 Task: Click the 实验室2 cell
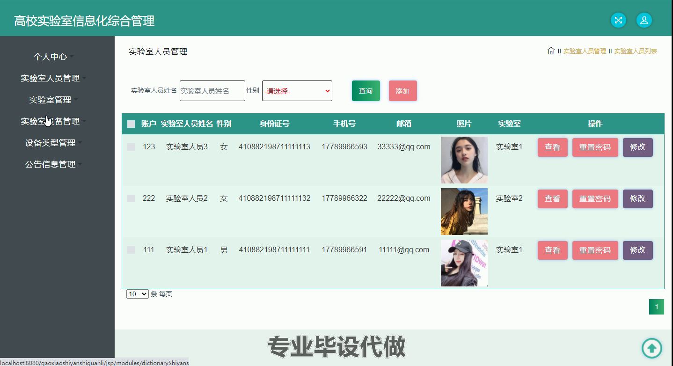509,198
